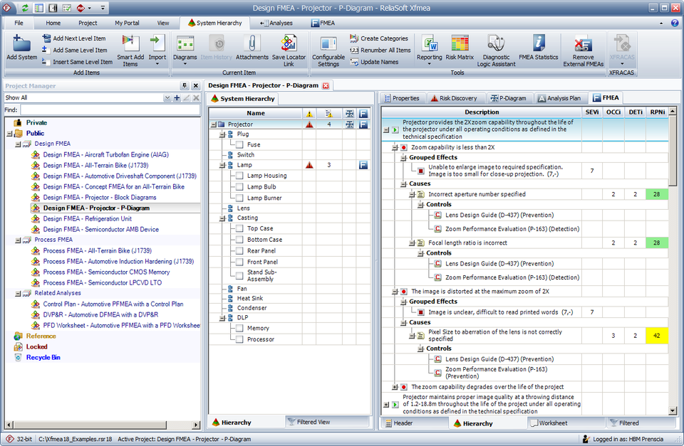Screen dimensions: 684x446
Task: Collapse the Casting node
Action: click(x=222, y=218)
